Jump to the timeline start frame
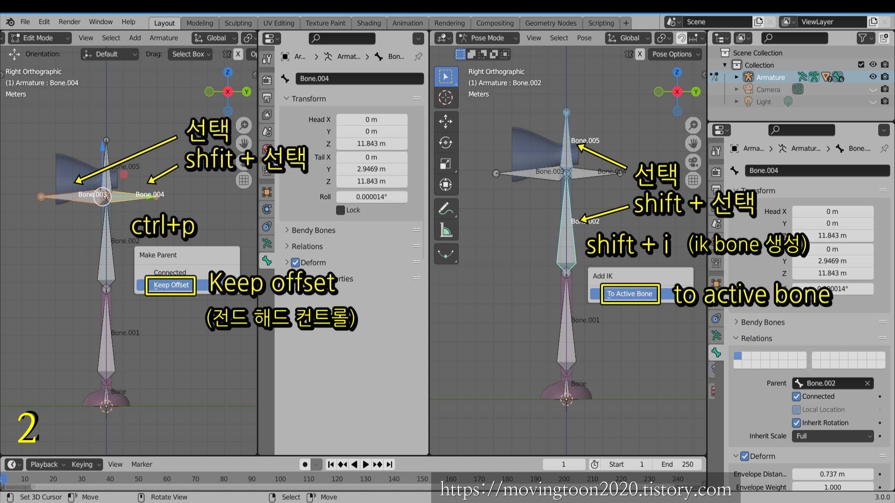The height and width of the screenshot is (503, 895). click(x=330, y=464)
